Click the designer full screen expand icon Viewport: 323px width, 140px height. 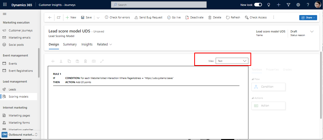tap(102, 61)
